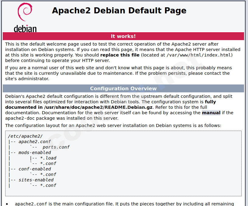Viewport: 248px width, 206px height.
Task: Select the bold "replace this file" text
Action: click(x=120, y=55)
